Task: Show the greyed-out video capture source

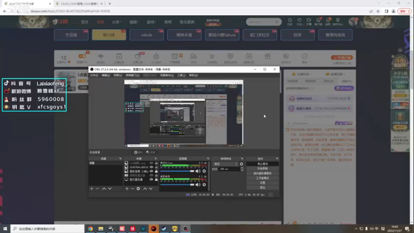Action: click(151, 176)
